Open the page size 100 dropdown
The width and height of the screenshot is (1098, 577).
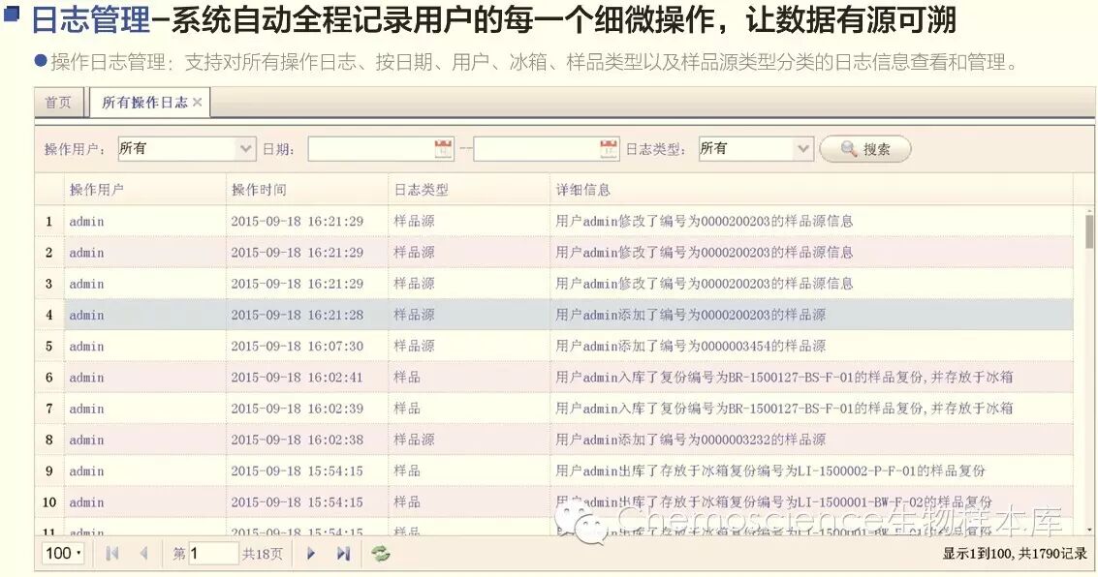[x=63, y=553]
